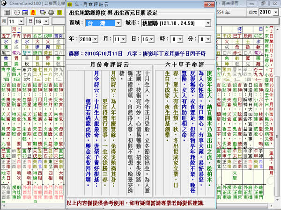281x210 pixels.
Task: Expand the dialog 日 dropdown showing 16
Action: [151, 39]
